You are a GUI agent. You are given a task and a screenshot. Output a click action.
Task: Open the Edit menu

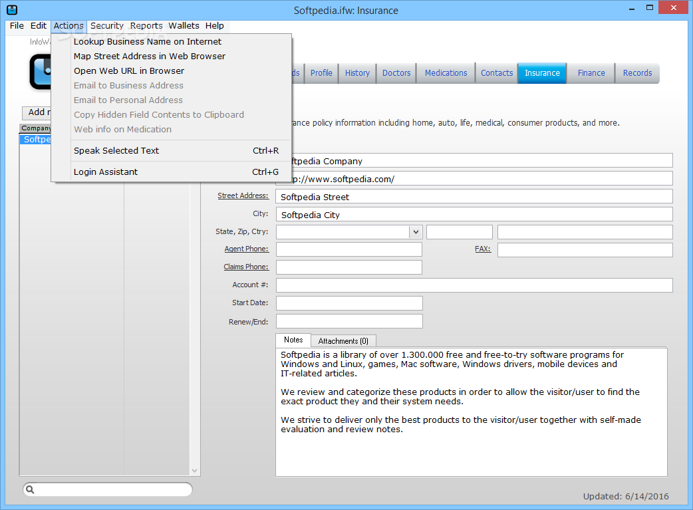point(39,26)
